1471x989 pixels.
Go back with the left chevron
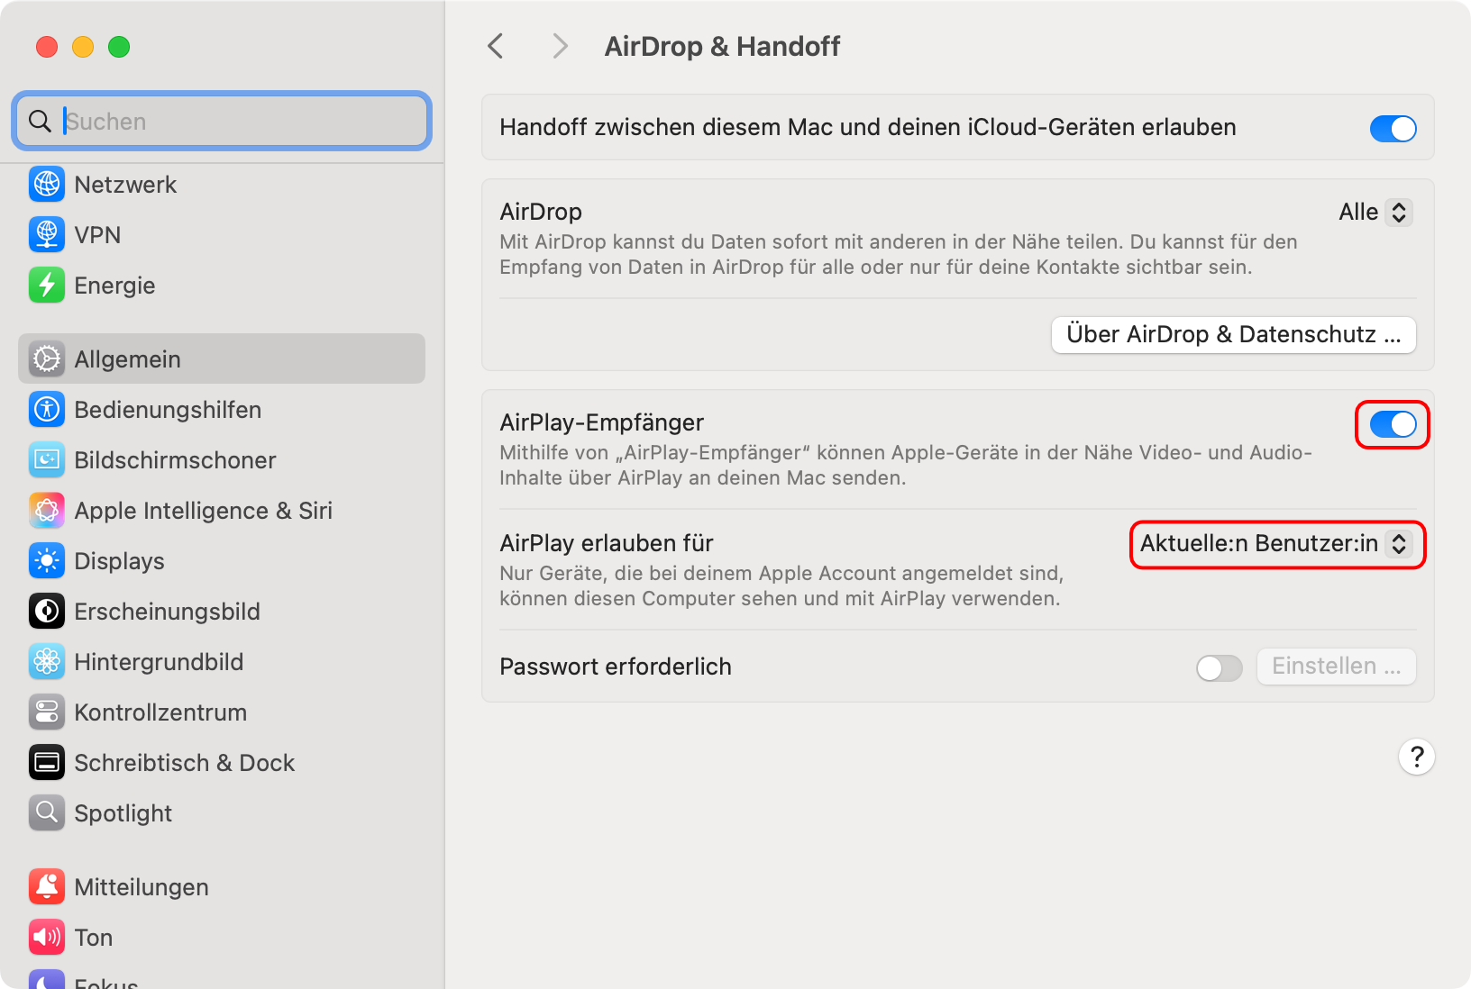495,46
